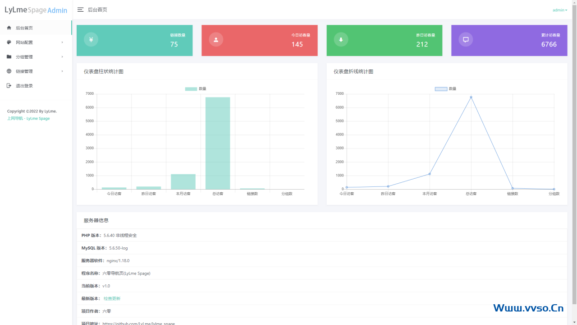Click the palette icon for 网站配置
This screenshot has height=325, width=577.
pos(9,42)
